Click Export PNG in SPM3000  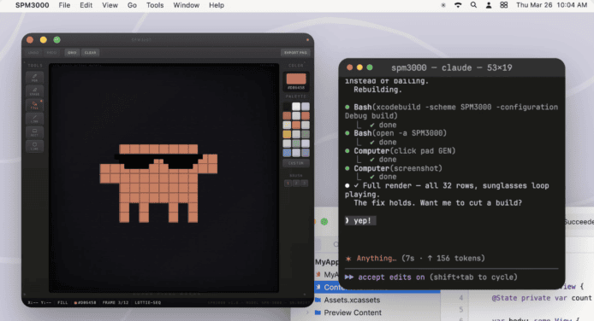pyautogui.click(x=295, y=52)
